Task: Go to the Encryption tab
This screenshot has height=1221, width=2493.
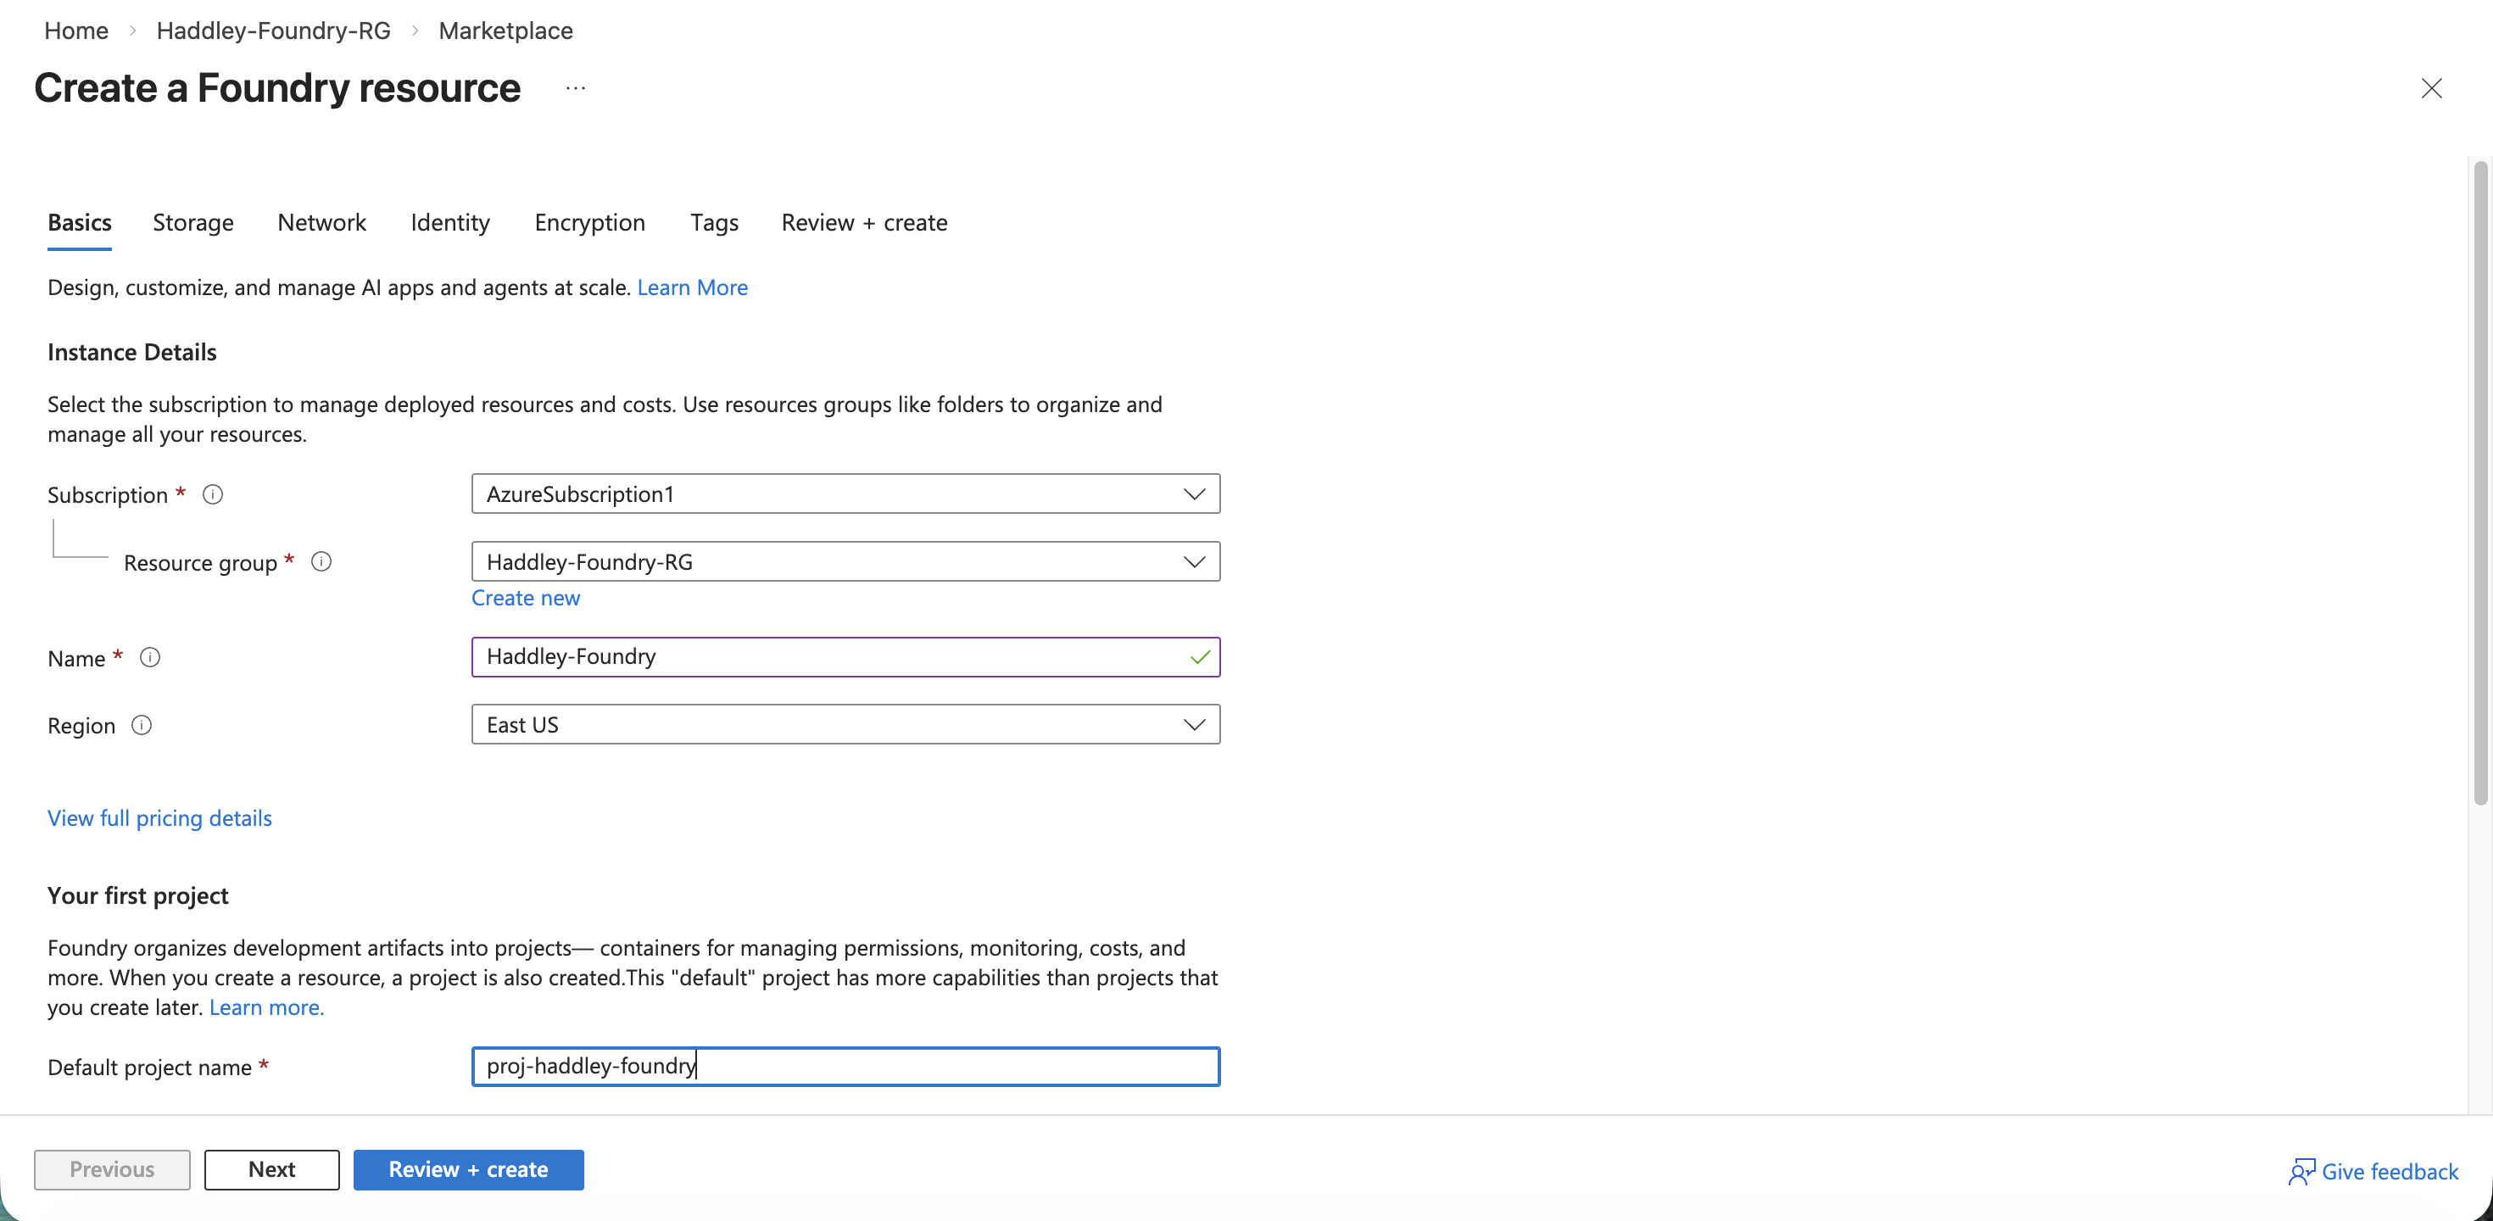Action: click(x=589, y=222)
